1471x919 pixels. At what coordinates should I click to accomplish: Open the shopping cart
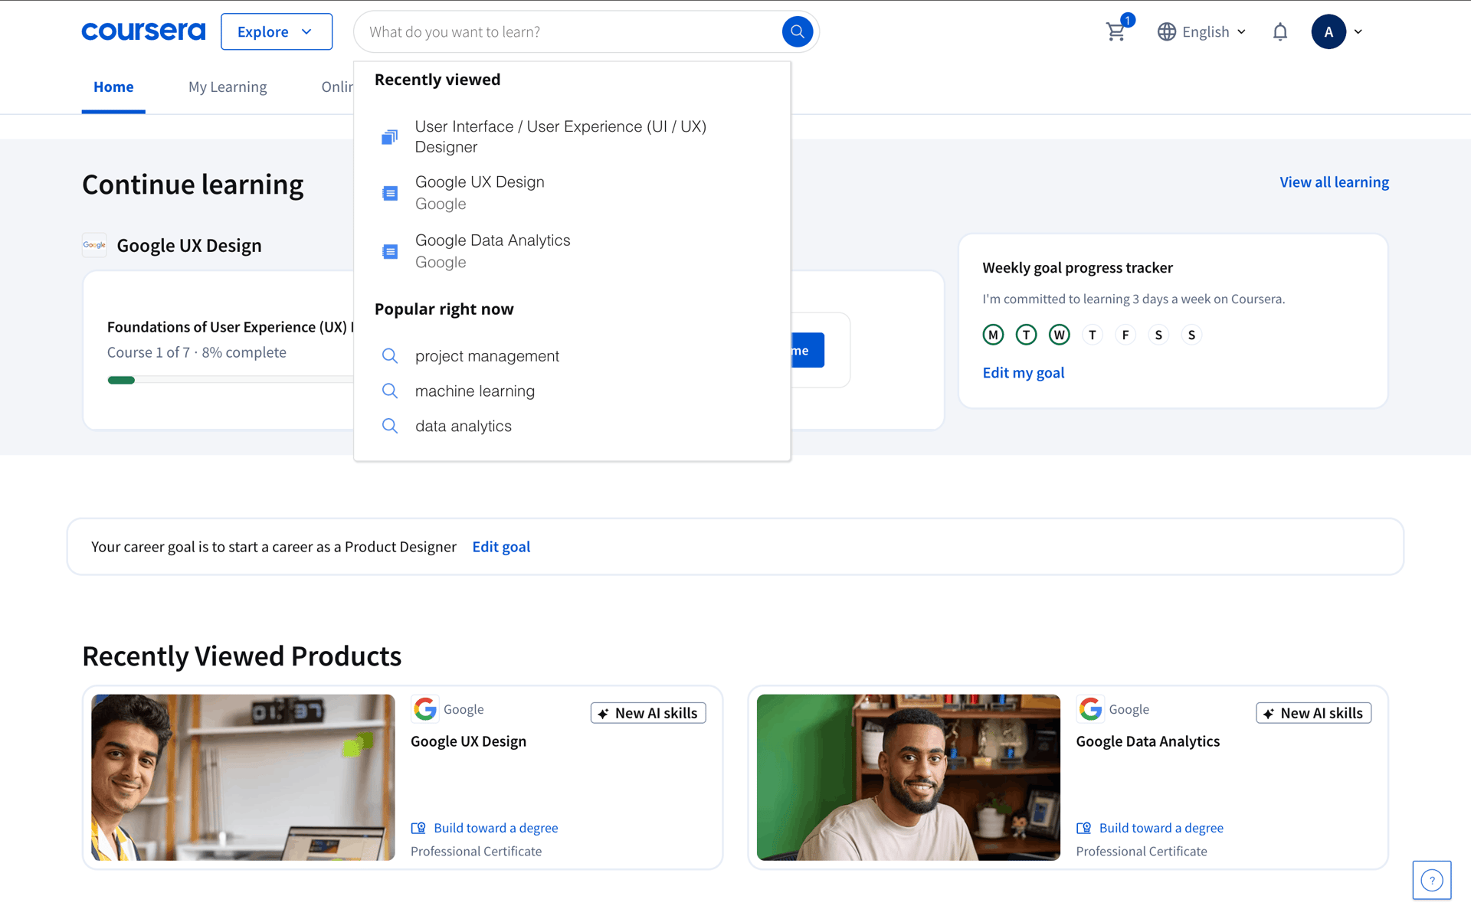click(1116, 31)
